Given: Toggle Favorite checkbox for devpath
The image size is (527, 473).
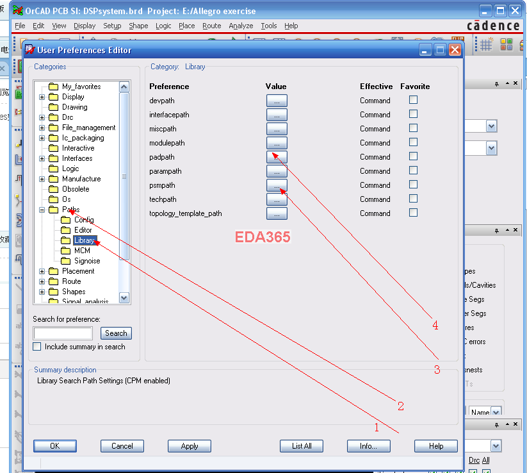Looking at the screenshot, I should [413, 100].
